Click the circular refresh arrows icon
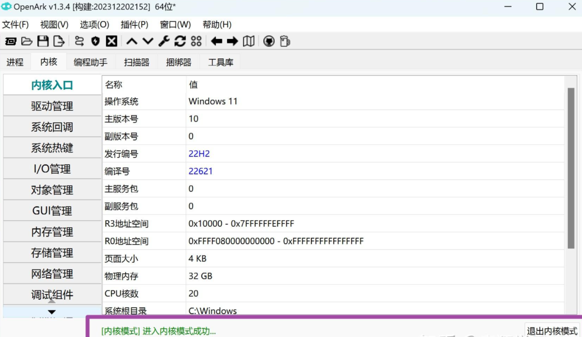This screenshot has width=582, height=337. point(180,41)
